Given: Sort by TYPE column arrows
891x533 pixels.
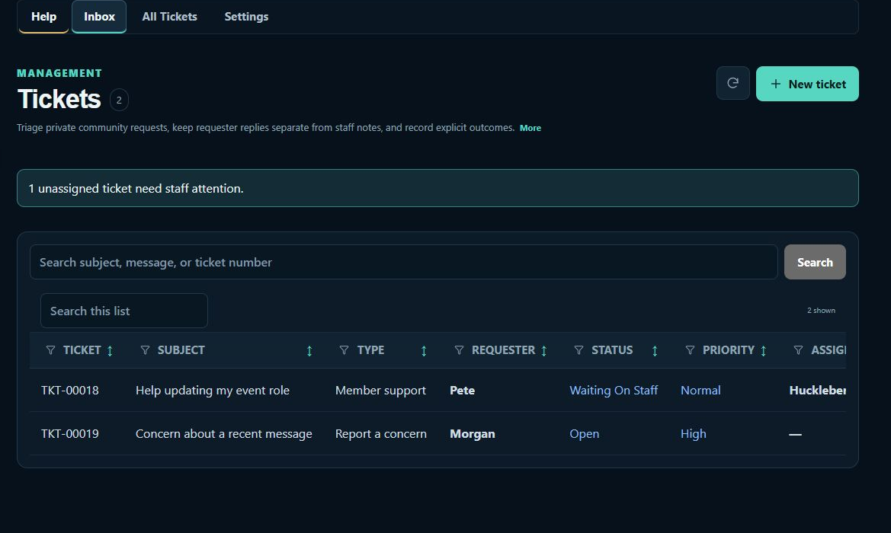Looking at the screenshot, I should tap(424, 351).
